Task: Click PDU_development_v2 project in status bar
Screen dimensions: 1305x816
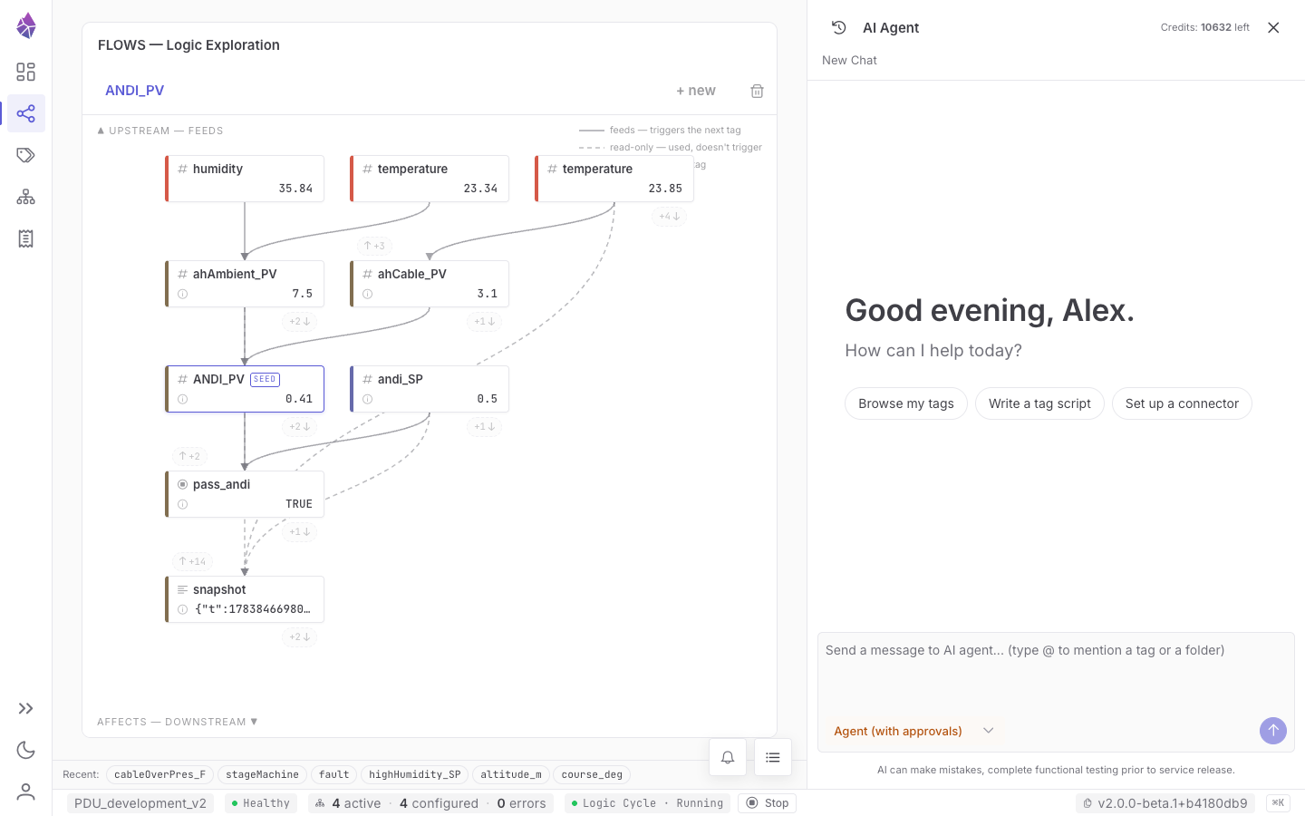Action: coord(140,803)
